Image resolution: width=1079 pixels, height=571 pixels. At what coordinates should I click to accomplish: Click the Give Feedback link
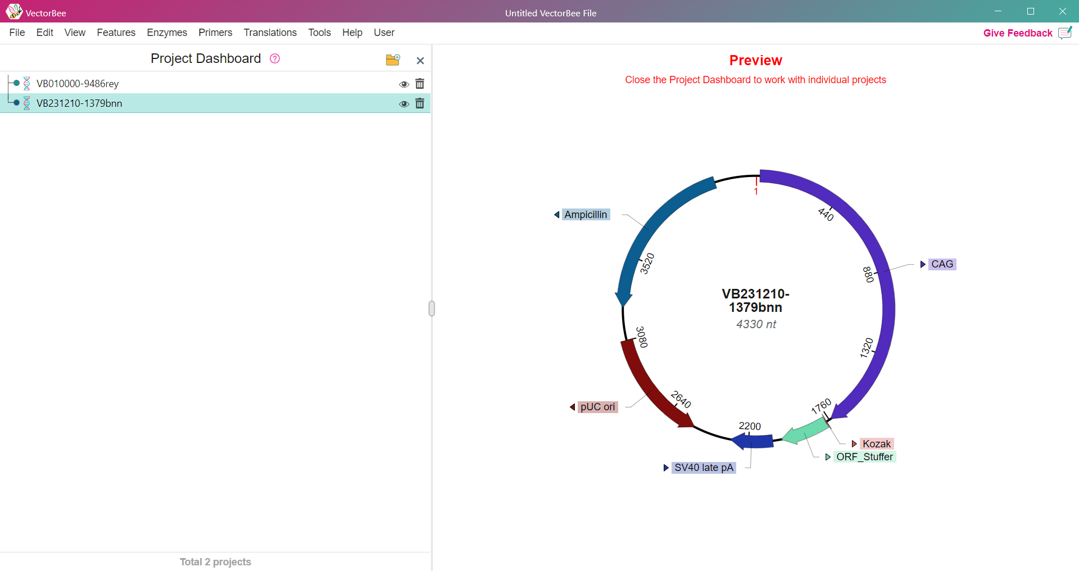(x=1017, y=33)
